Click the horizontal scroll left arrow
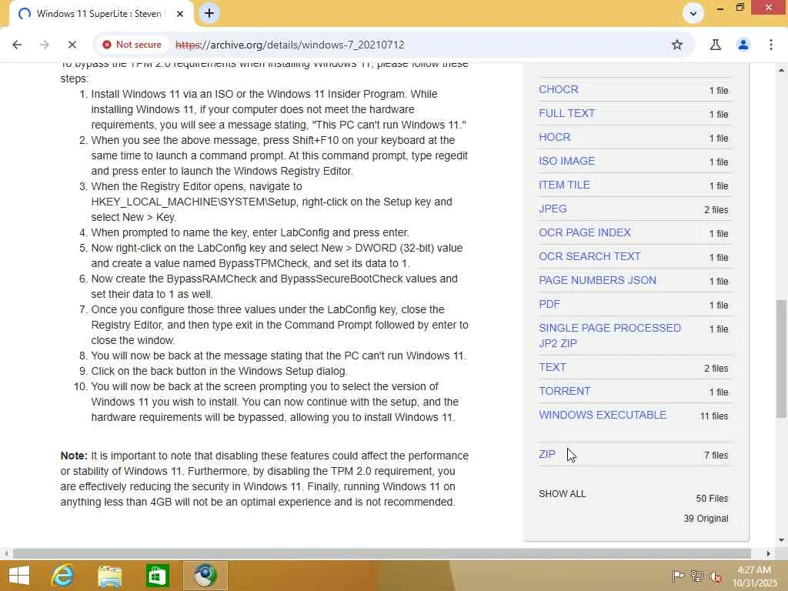Image resolution: width=788 pixels, height=591 pixels. tap(5, 553)
